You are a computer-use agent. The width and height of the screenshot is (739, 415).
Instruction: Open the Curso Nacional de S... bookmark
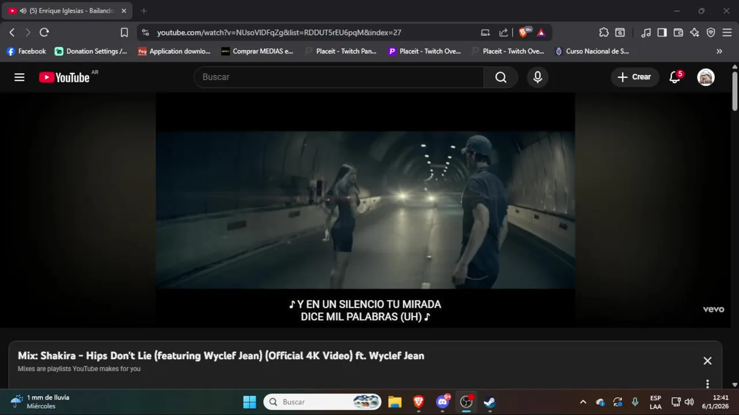[592, 51]
